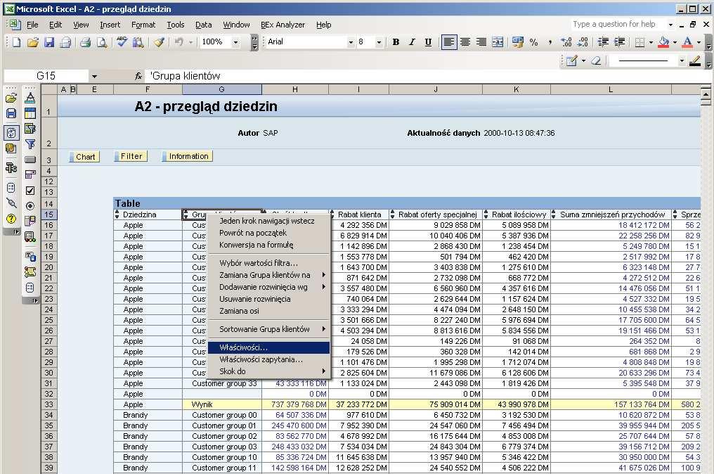
Task: Click the Undo arrow icon
Action: coord(179,42)
